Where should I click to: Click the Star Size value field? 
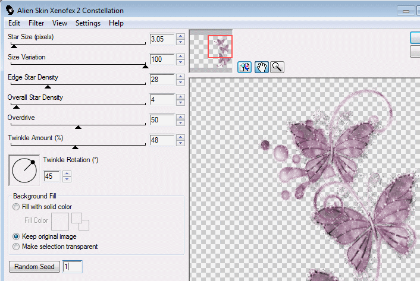coord(162,39)
